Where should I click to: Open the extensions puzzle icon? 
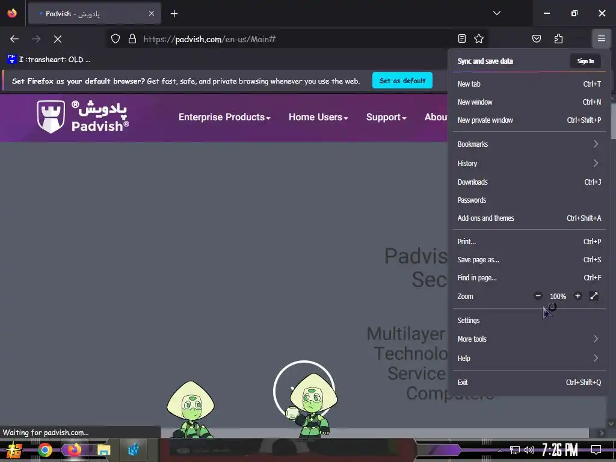pos(558,38)
